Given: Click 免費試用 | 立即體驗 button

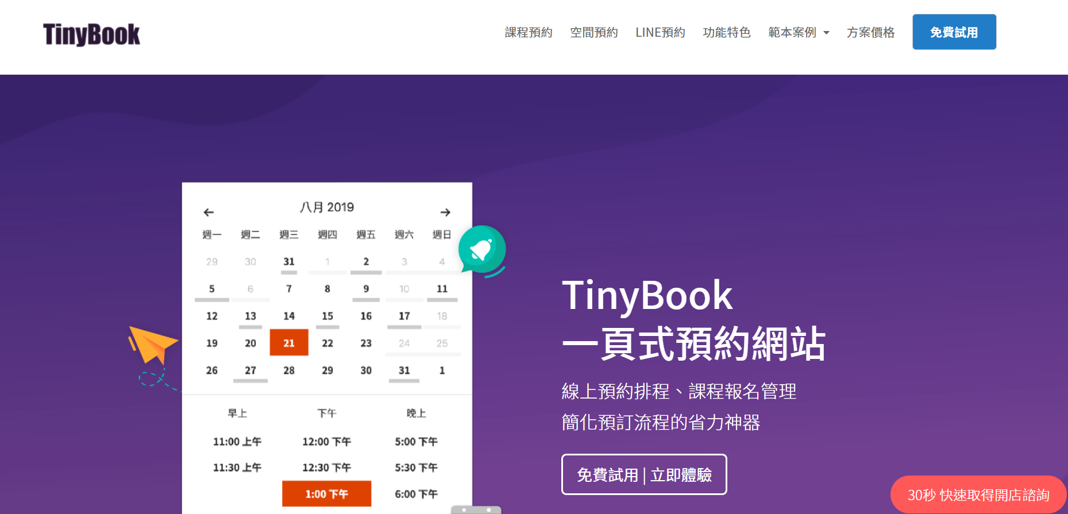Looking at the screenshot, I should [x=644, y=474].
